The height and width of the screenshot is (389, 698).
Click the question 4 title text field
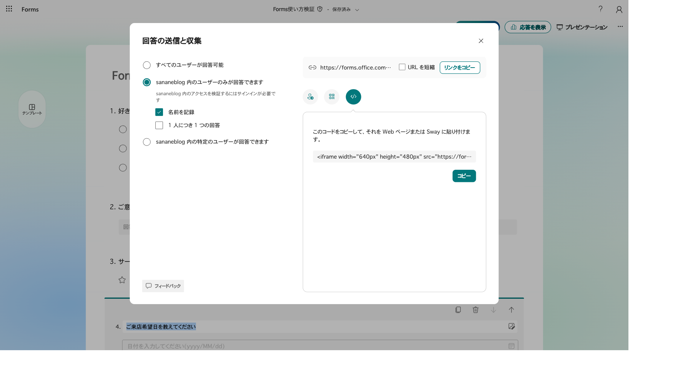(x=320, y=327)
